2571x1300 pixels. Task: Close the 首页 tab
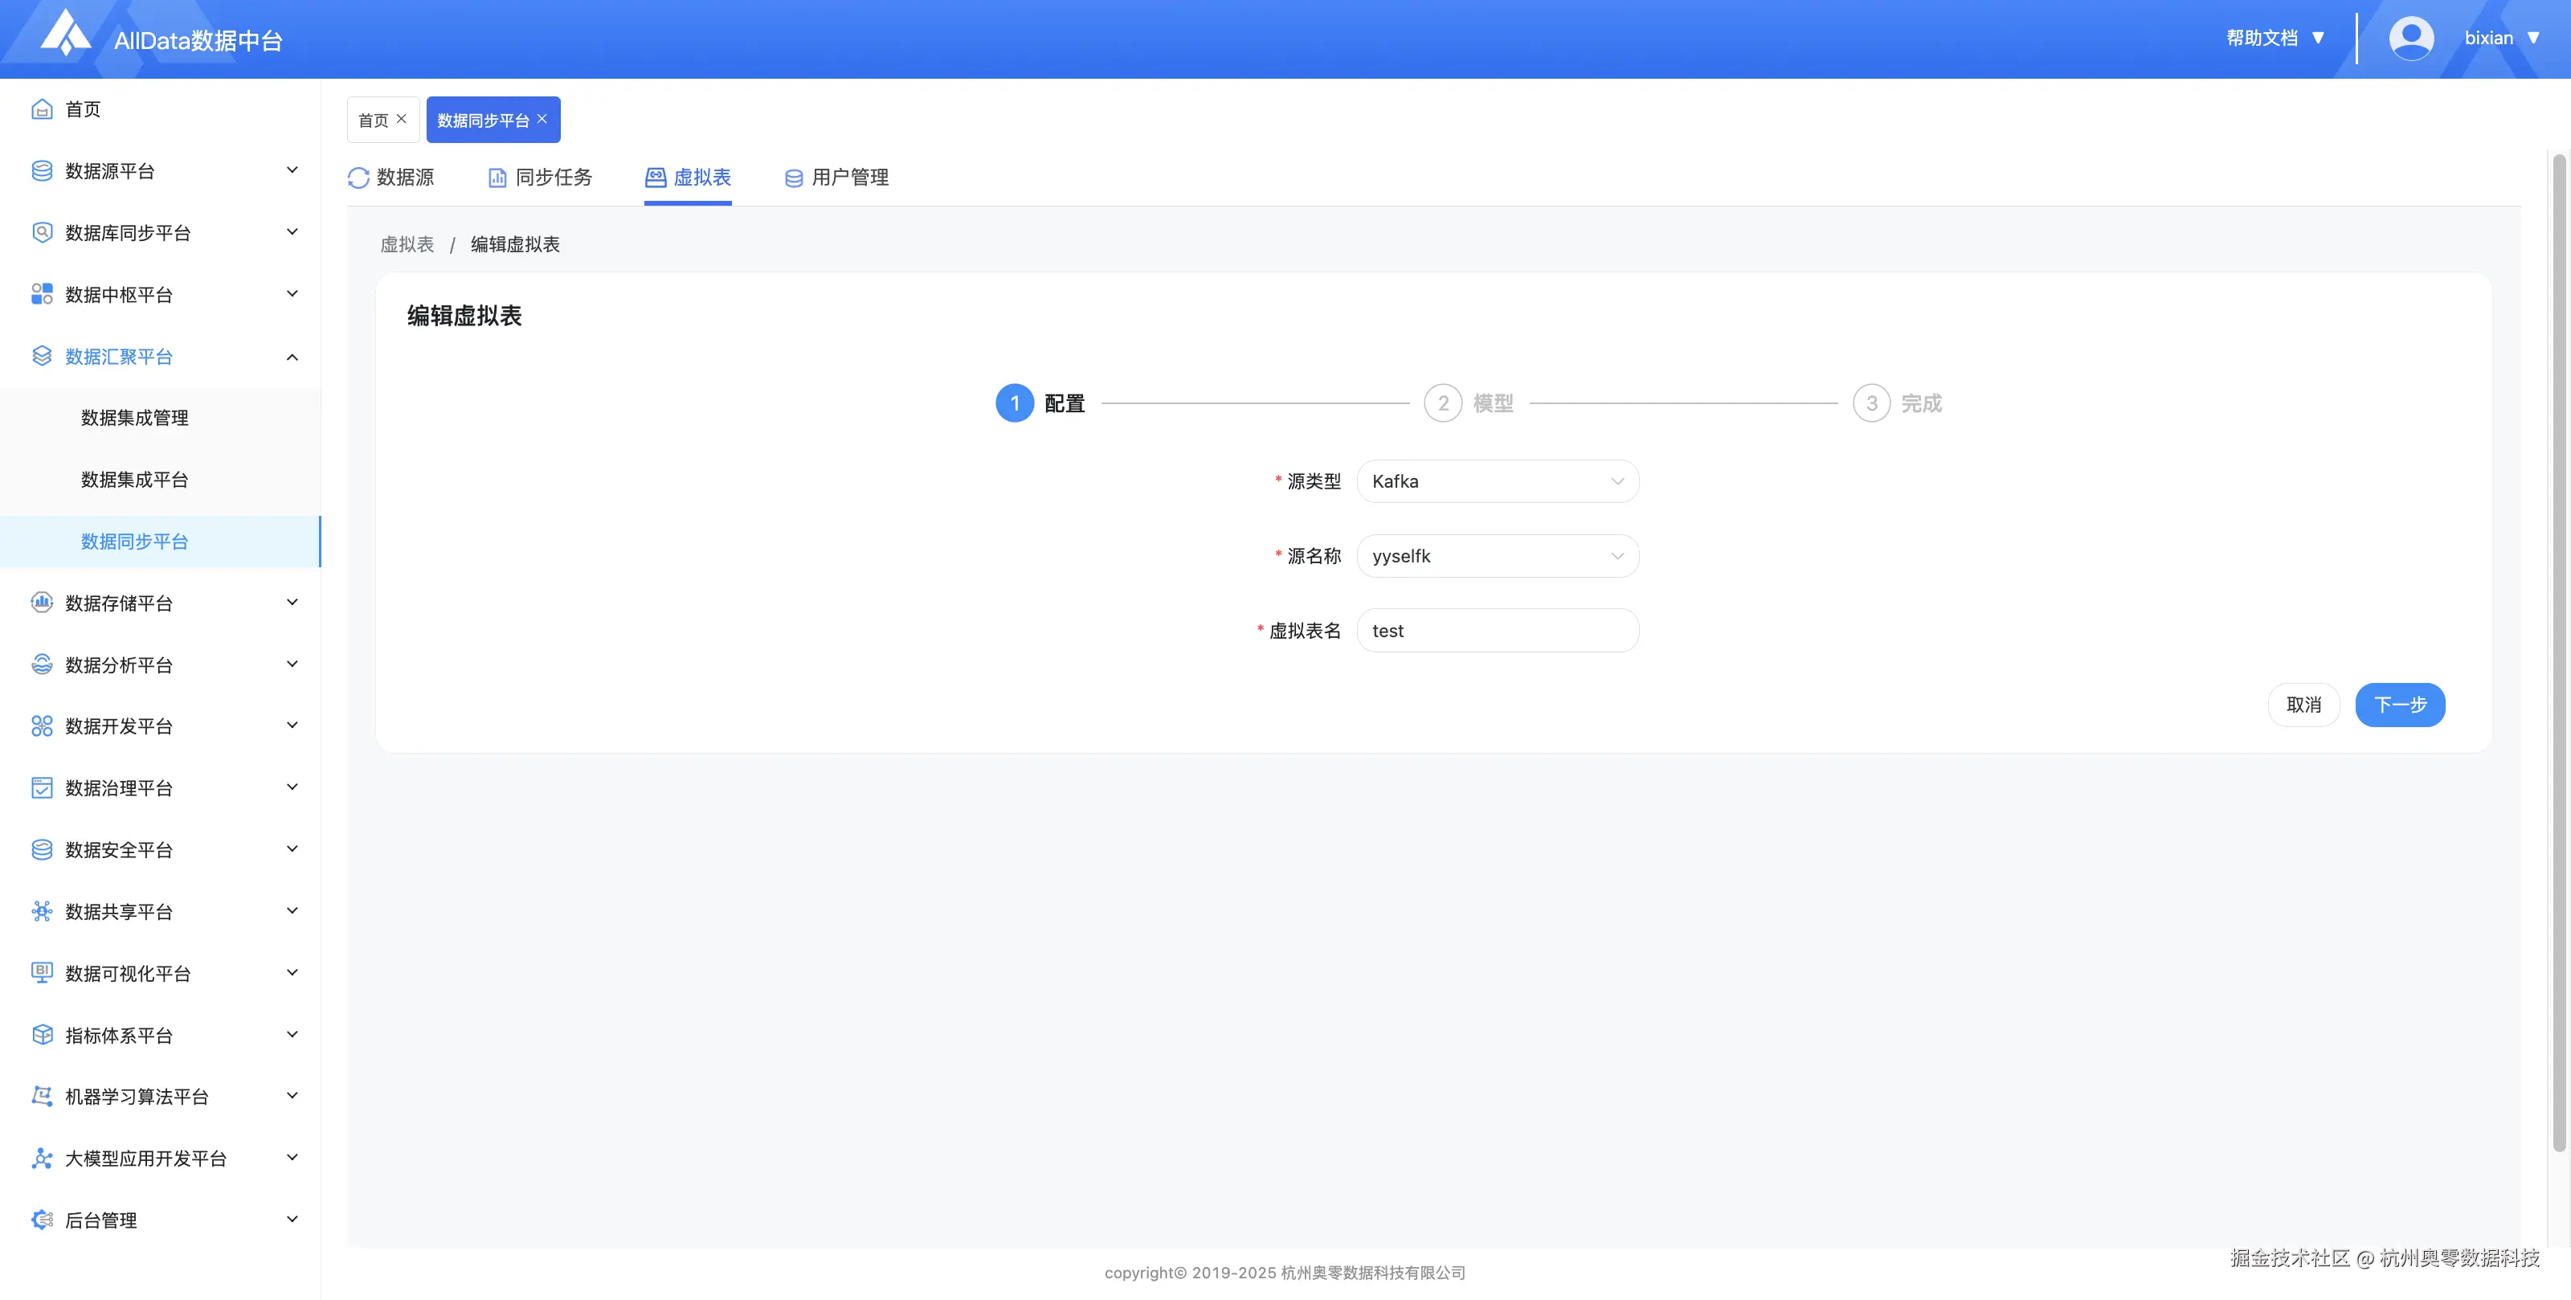pos(401,119)
